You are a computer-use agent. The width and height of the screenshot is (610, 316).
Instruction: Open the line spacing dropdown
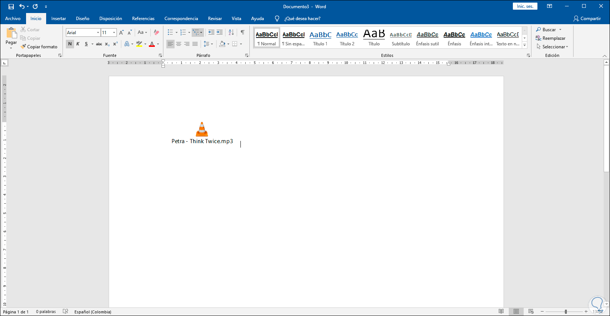click(x=208, y=44)
